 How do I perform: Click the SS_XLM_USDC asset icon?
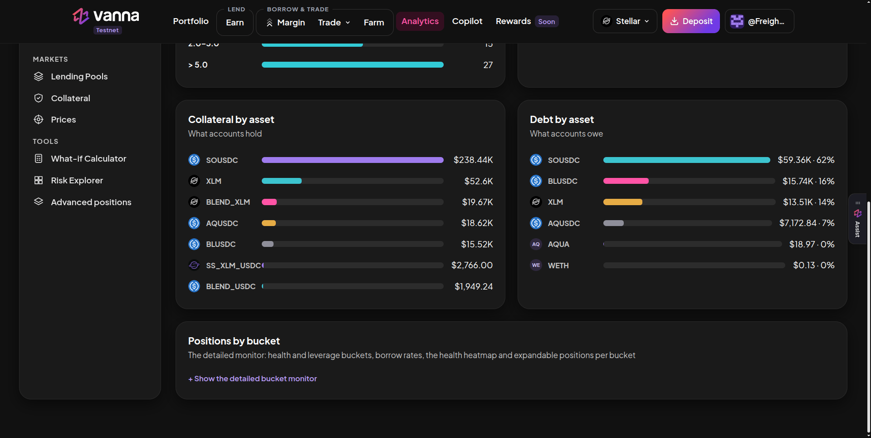[194, 265]
